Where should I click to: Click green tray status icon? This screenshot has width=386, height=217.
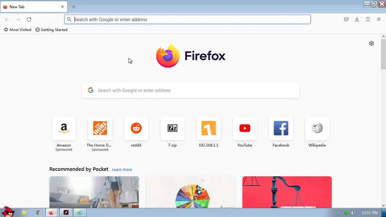(x=346, y=213)
